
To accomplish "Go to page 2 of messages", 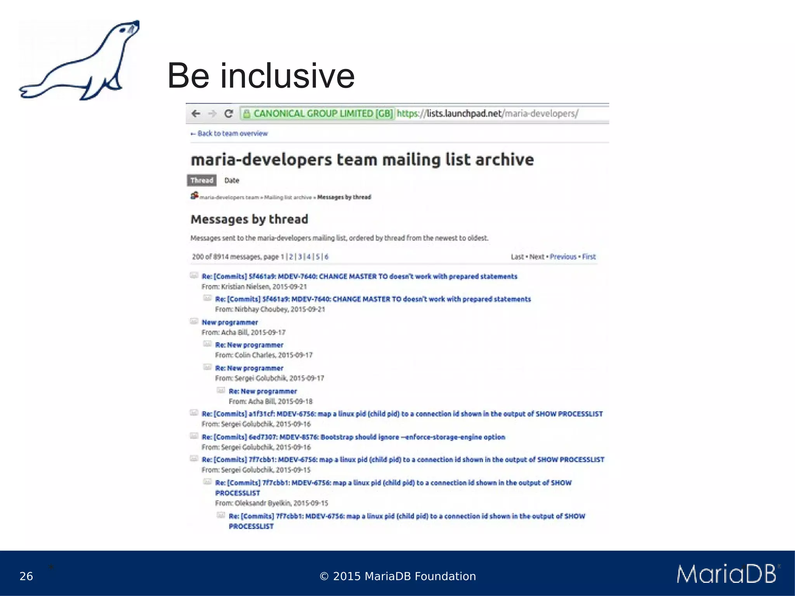I will pos(291,257).
